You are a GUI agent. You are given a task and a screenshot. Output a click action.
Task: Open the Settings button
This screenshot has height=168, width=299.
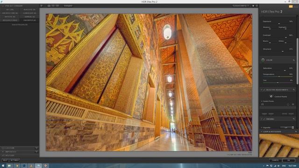[14, 160]
